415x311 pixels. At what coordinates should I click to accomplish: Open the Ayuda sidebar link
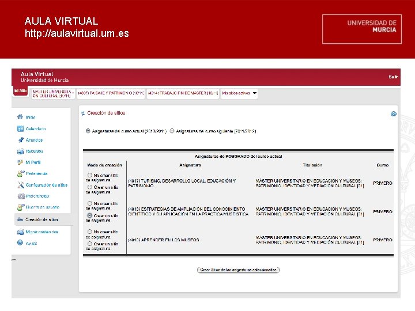(31, 243)
